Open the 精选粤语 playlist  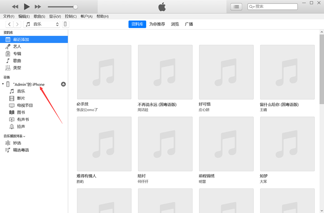pyautogui.click(x=21, y=150)
